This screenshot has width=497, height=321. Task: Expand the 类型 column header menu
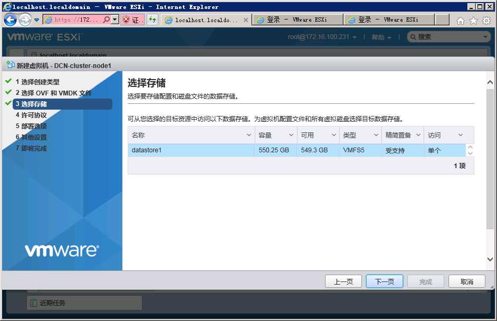(376, 135)
